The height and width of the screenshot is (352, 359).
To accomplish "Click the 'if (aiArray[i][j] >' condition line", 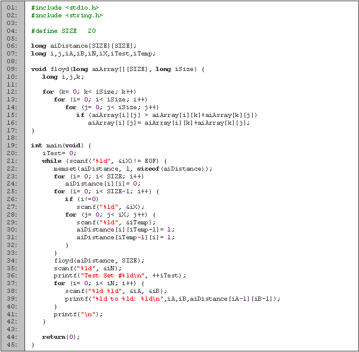I will pyautogui.click(x=167, y=115).
